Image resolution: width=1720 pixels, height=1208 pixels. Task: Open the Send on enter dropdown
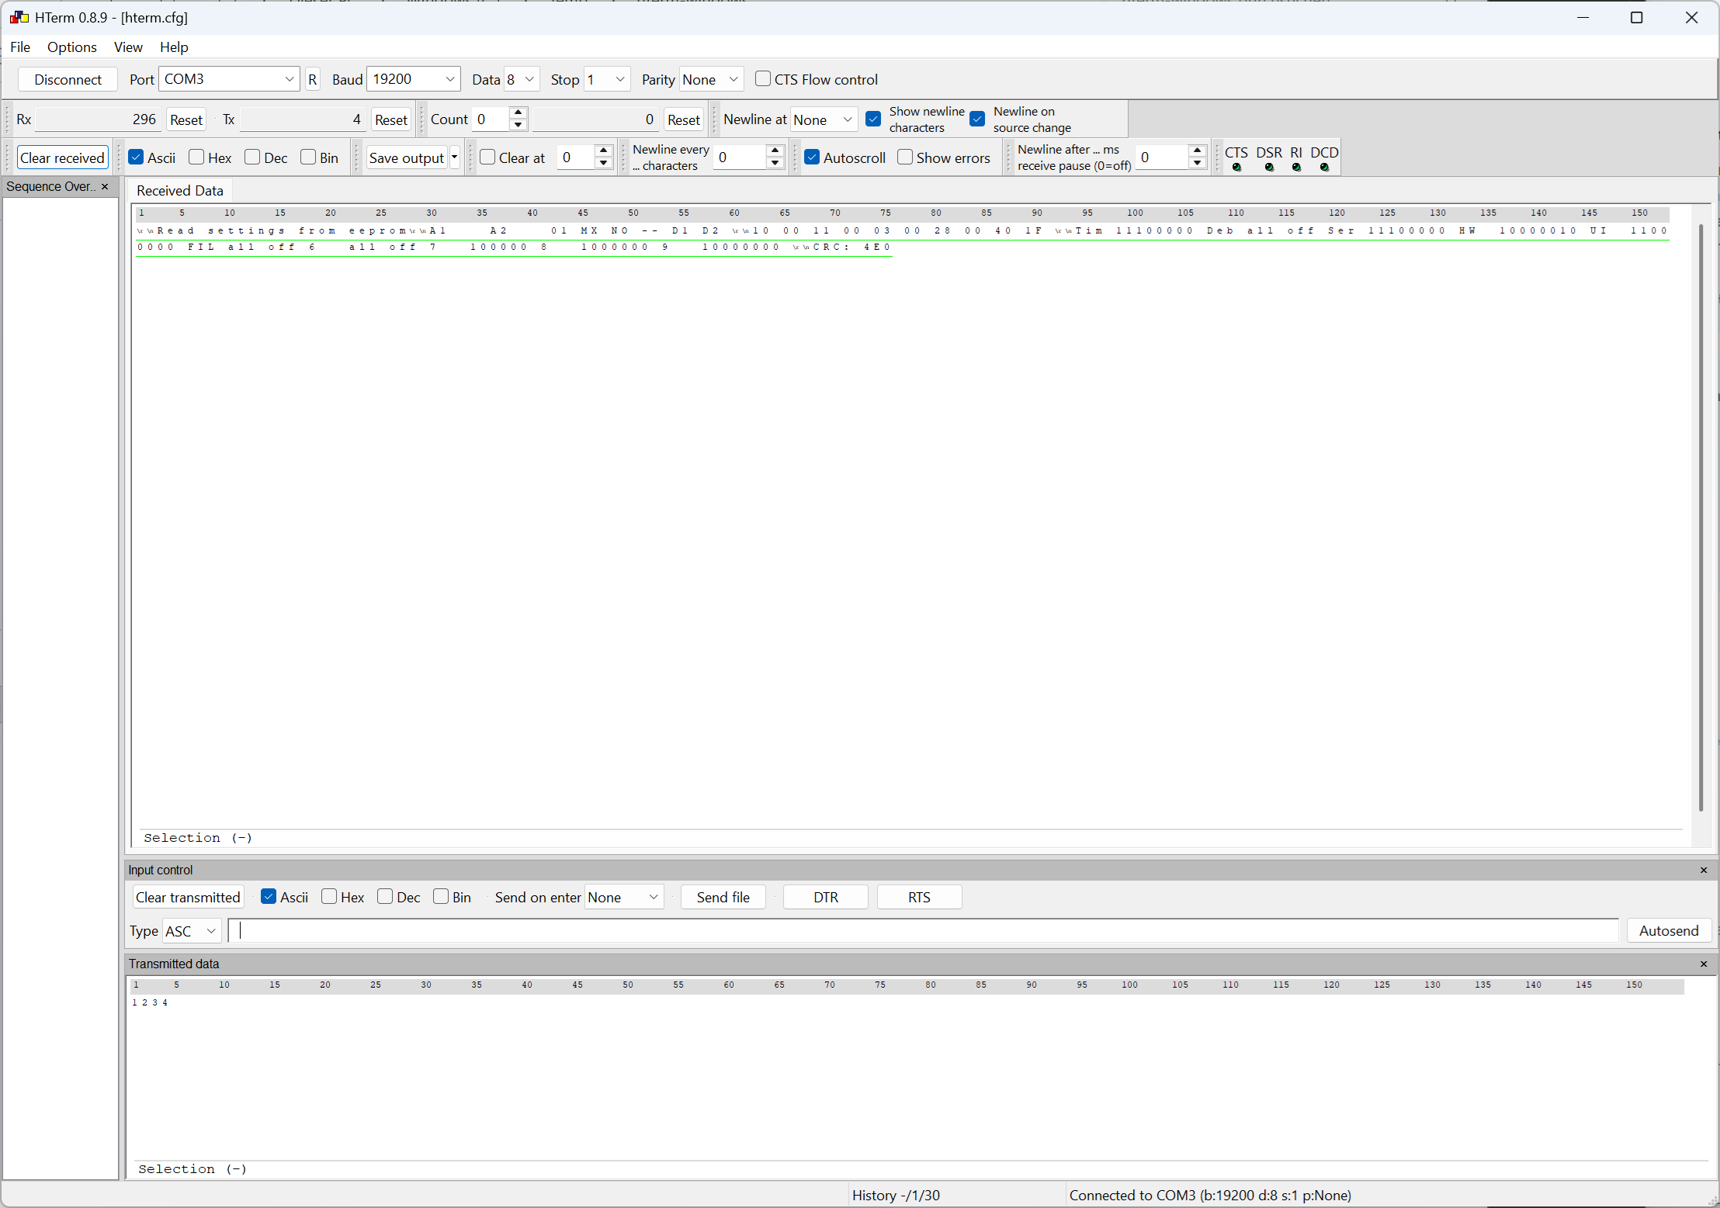[654, 898]
